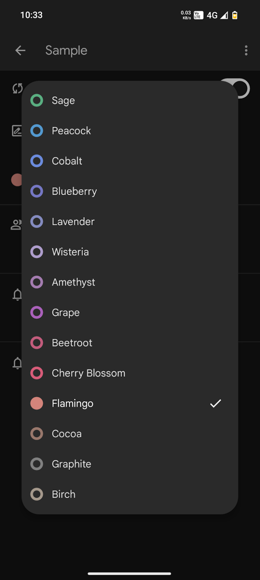This screenshot has width=260, height=580.
Task: Pick the Wisteria color option
Action: tap(70, 252)
